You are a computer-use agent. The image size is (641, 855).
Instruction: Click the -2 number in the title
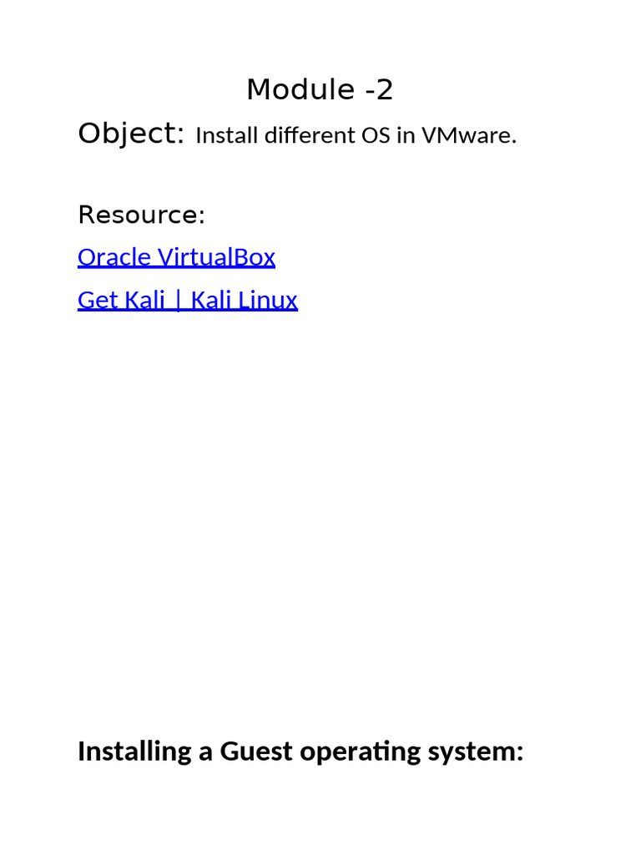(x=378, y=89)
